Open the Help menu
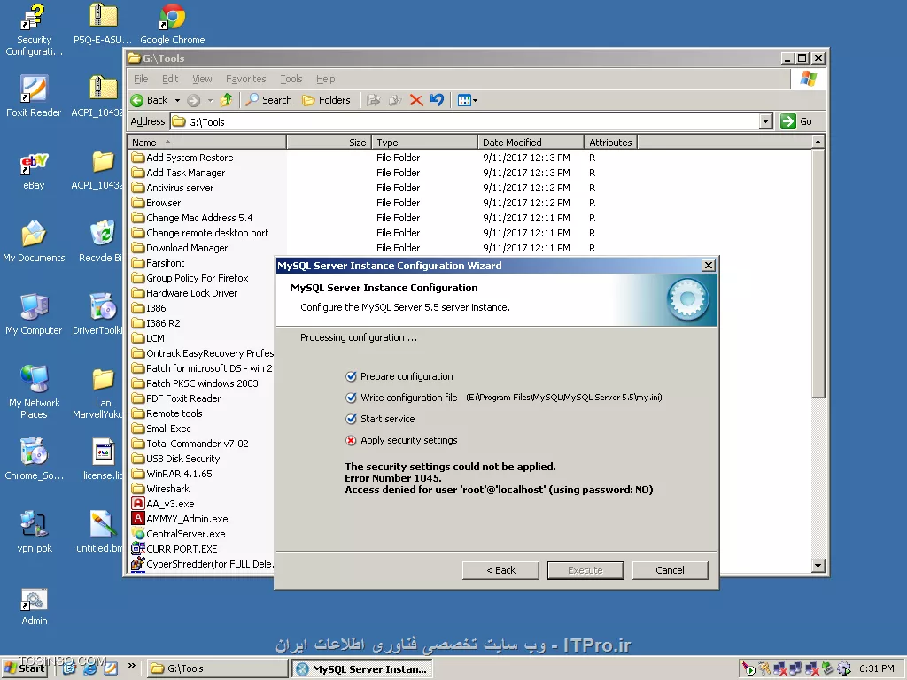Screen dimensions: 907x680 [x=325, y=79]
